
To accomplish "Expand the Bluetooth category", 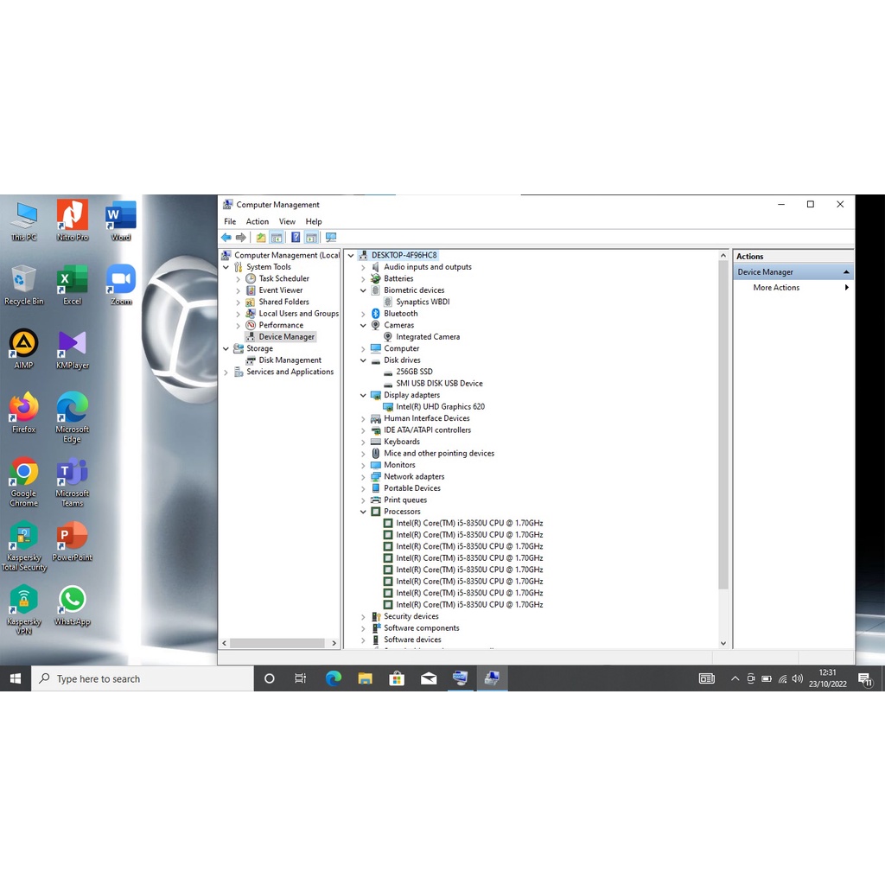I will 363,314.
